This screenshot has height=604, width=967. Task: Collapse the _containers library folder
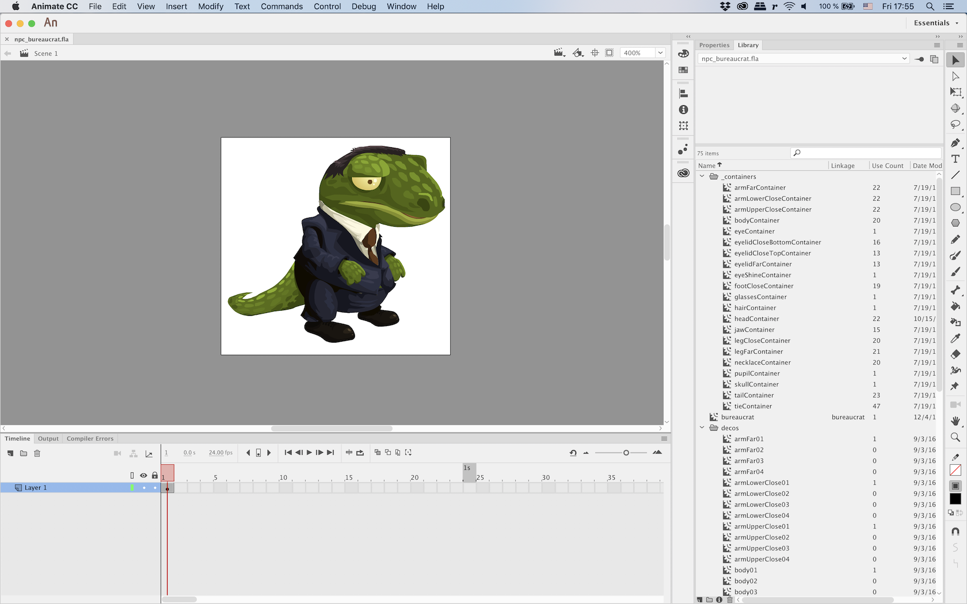pyautogui.click(x=702, y=177)
